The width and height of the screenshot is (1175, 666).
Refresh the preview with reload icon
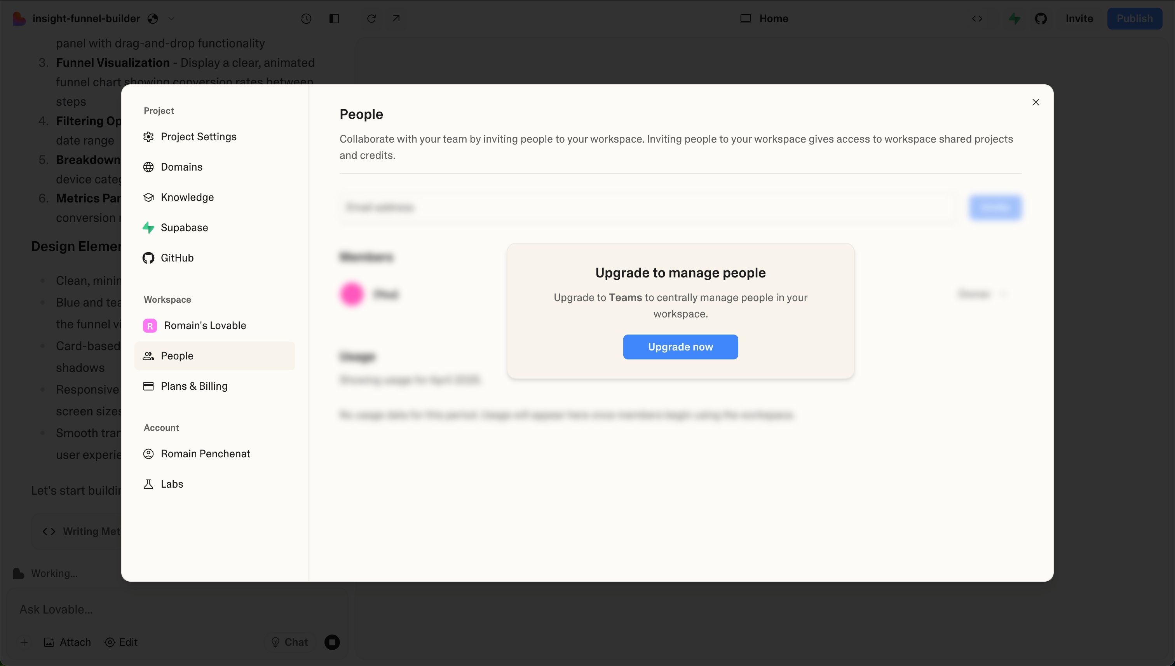[371, 18]
